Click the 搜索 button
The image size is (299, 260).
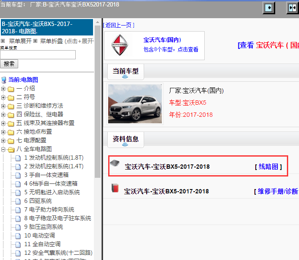point(9,64)
